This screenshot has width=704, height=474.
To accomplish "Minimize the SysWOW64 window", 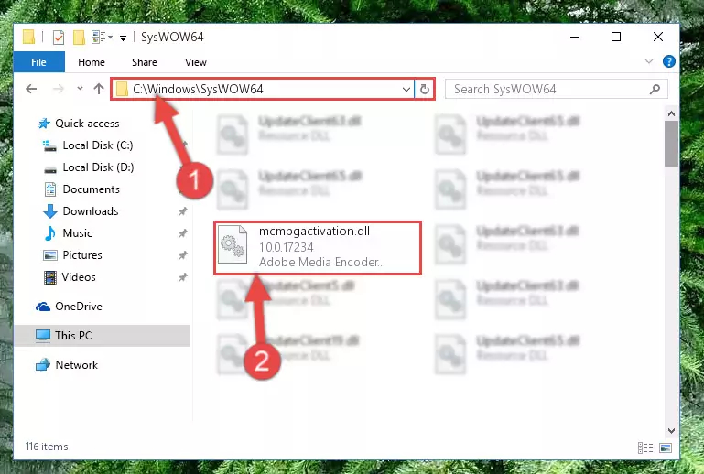I will tap(575, 37).
